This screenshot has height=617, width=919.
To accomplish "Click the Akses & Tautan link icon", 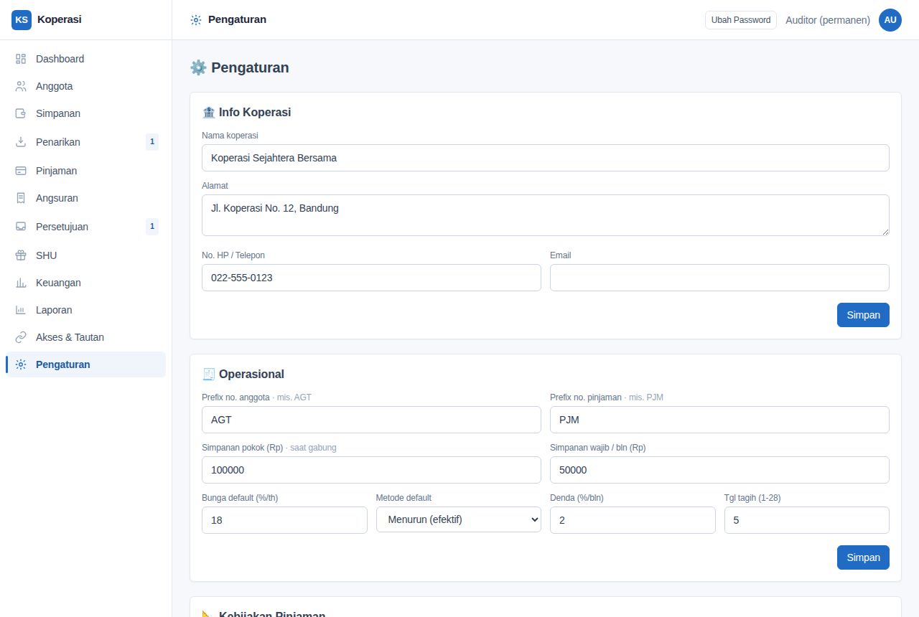I will 21,337.
